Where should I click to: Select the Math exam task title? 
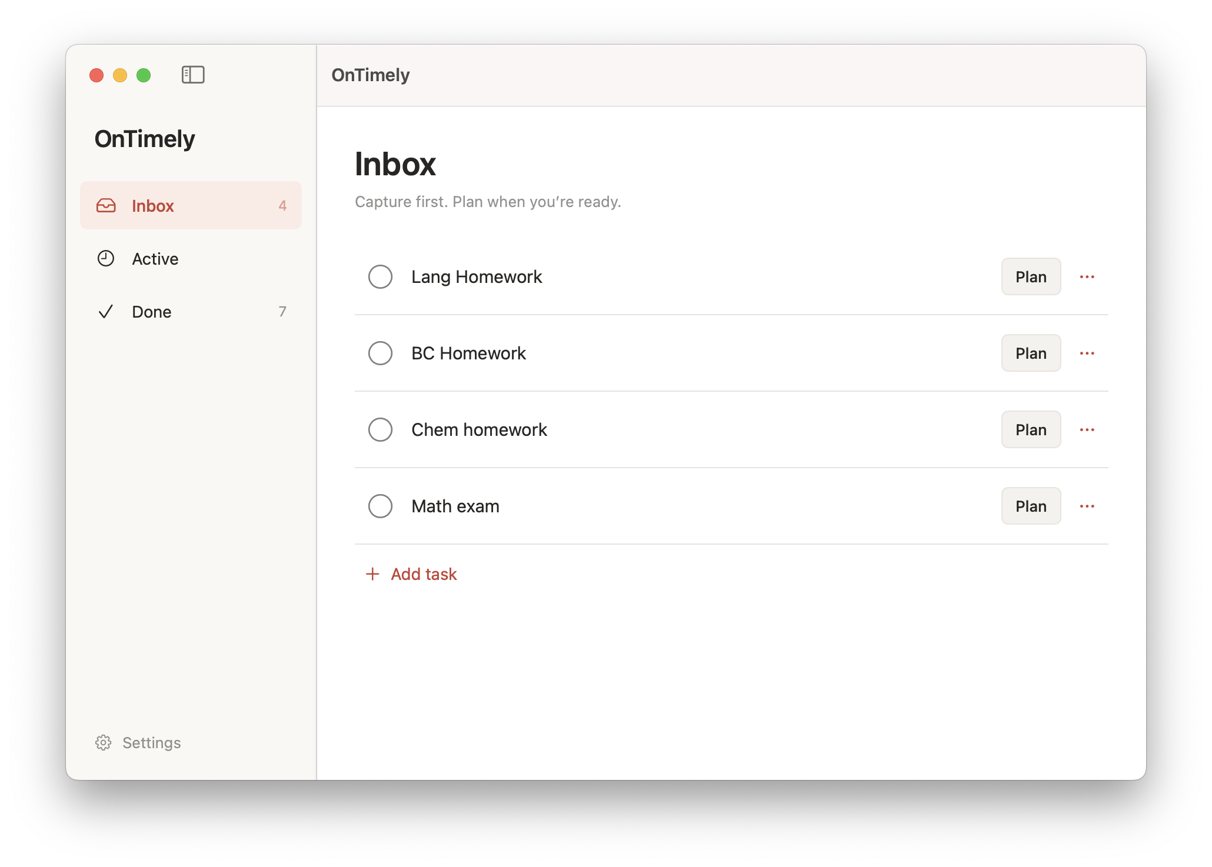pos(455,506)
